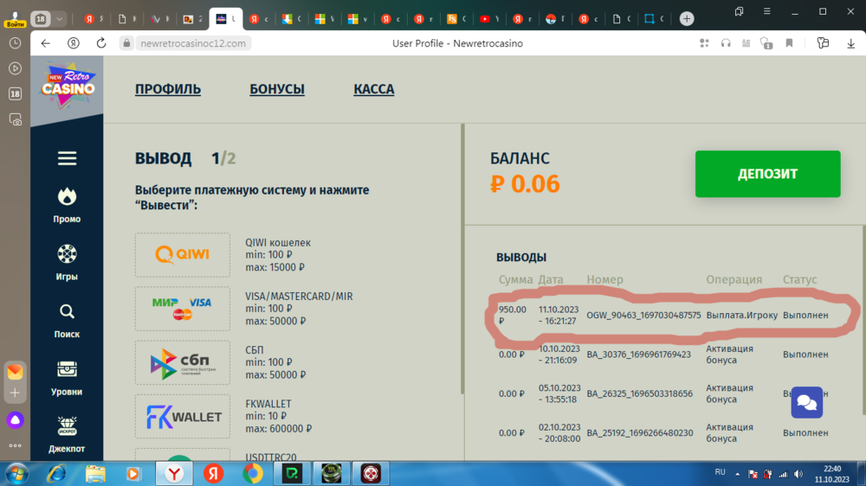The height and width of the screenshot is (486, 866).
Task: Choose СБП payment system
Action: coord(183,363)
